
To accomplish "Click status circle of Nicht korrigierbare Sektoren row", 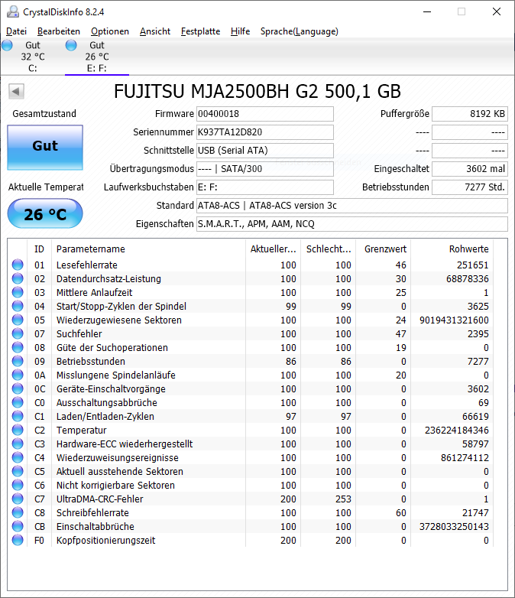I will point(18,485).
